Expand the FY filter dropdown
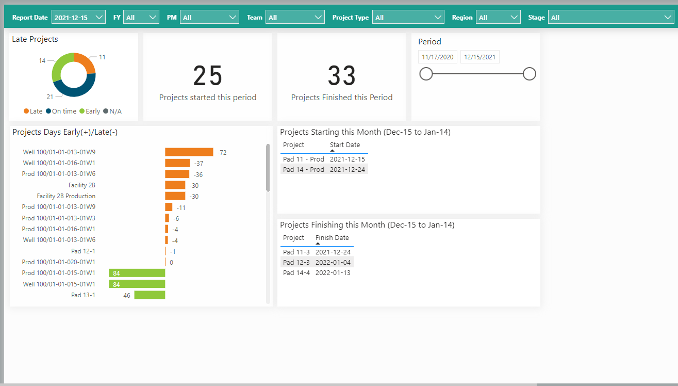Image resolution: width=678 pixels, height=386 pixels. [x=141, y=18]
